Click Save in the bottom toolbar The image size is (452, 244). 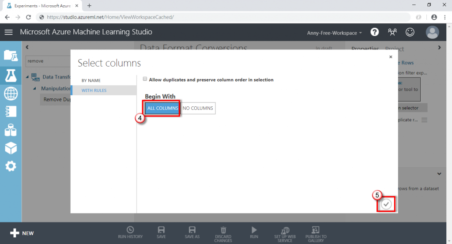pyautogui.click(x=161, y=233)
